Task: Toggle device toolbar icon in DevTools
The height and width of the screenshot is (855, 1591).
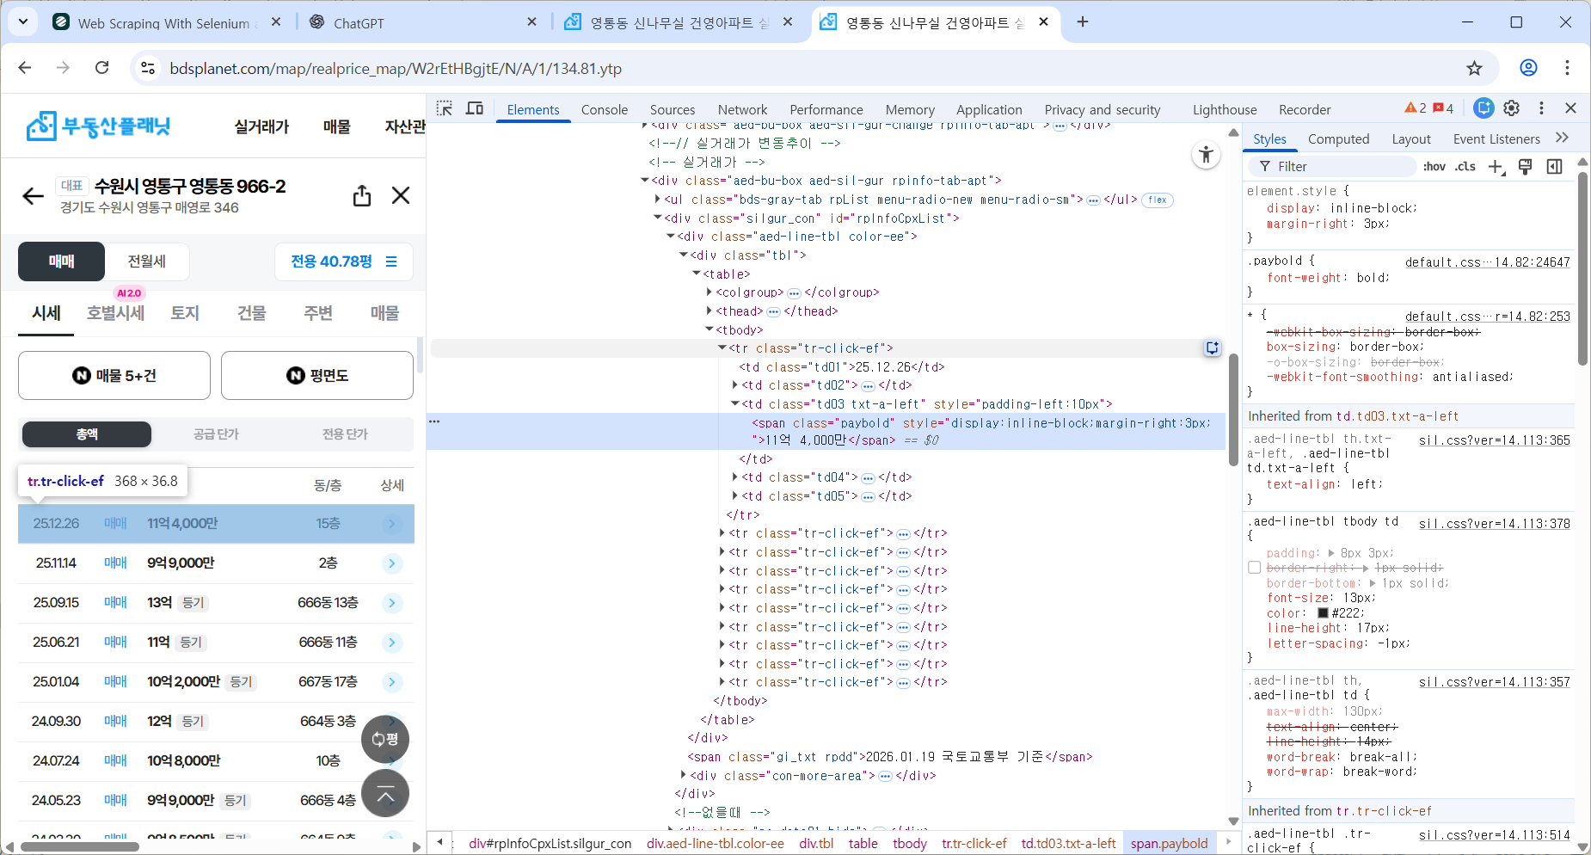Action: (475, 108)
